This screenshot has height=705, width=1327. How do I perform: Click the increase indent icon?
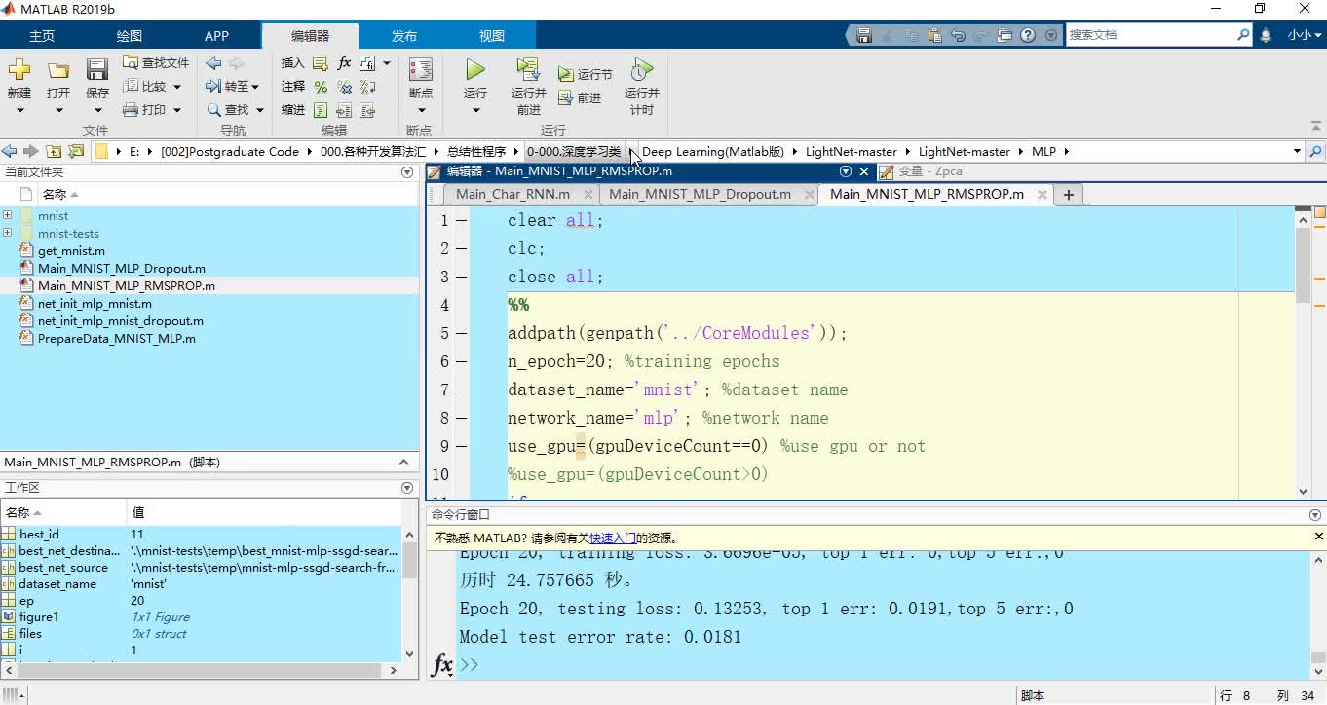coord(344,110)
